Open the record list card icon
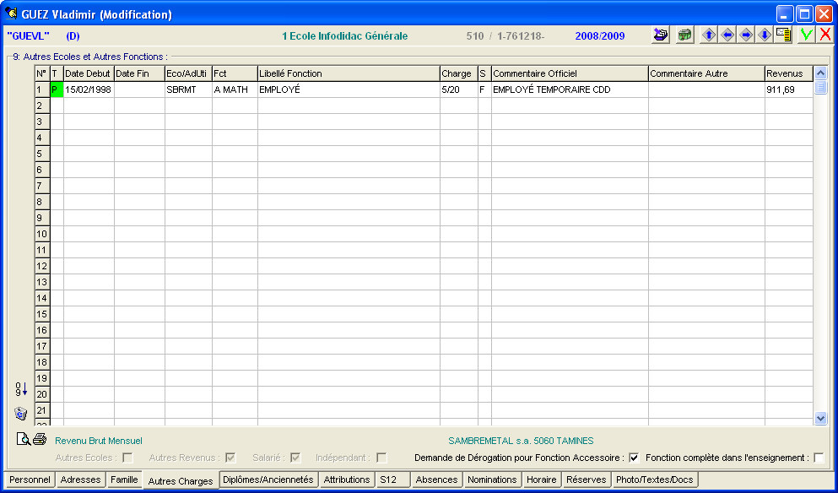Image resolution: width=838 pixels, height=493 pixels. click(x=783, y=35)
